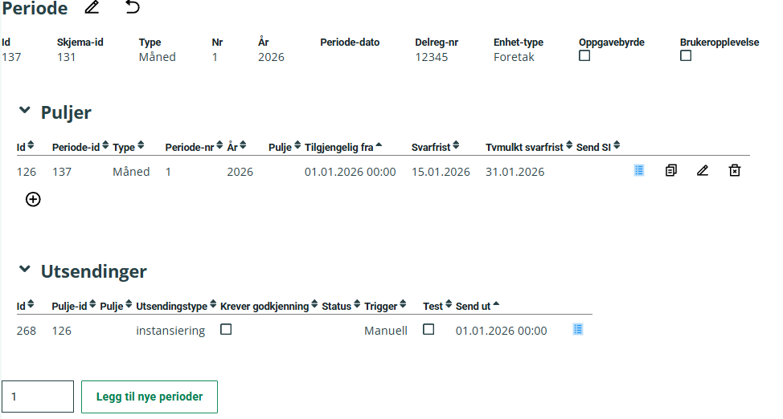The height and width of the screenshot is (419, 783).
Task: Toggle the Oppgavebyrde checkbox
Action: coord(584,56)
